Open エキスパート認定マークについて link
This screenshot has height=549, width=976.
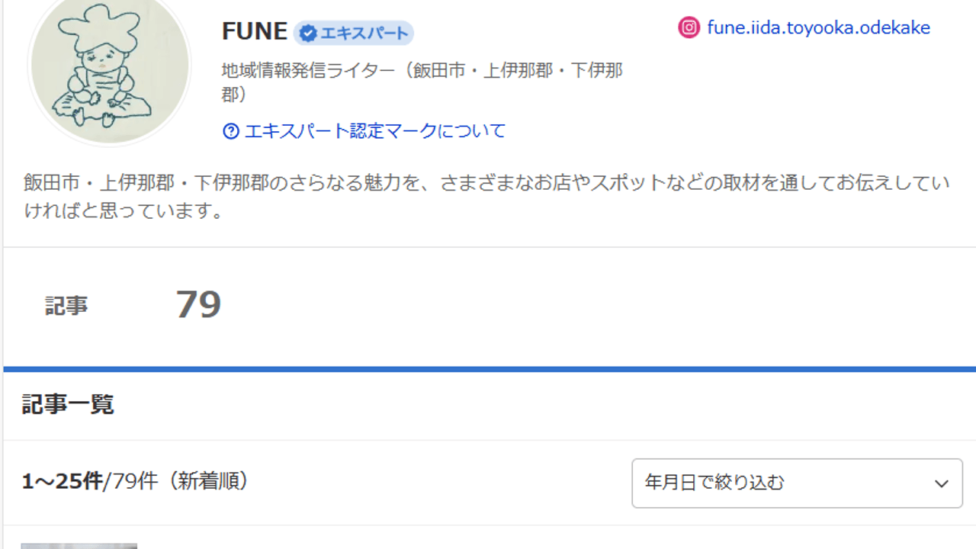[374, 131]
